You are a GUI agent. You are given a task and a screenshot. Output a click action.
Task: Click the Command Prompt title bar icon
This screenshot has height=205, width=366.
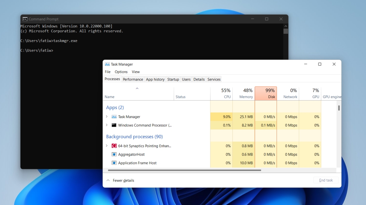click(x=25, y=19)
